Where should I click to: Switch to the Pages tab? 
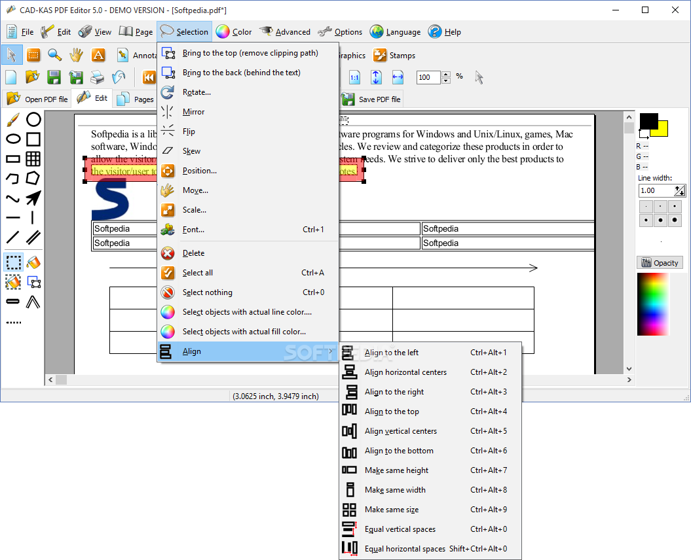coord(136,99)
